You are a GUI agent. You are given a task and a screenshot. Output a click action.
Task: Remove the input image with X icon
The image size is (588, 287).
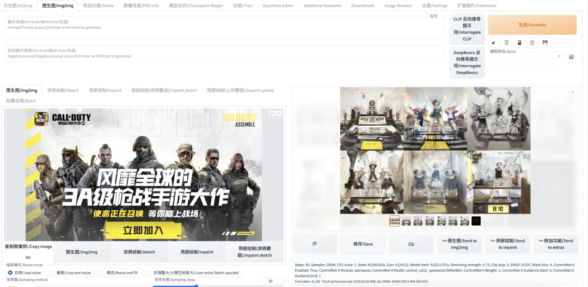pyautogui.click(x=279, y=114)
